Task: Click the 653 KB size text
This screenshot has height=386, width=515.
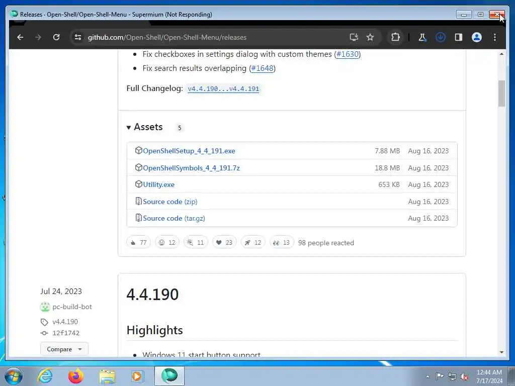Action: (x=389, y=185)
